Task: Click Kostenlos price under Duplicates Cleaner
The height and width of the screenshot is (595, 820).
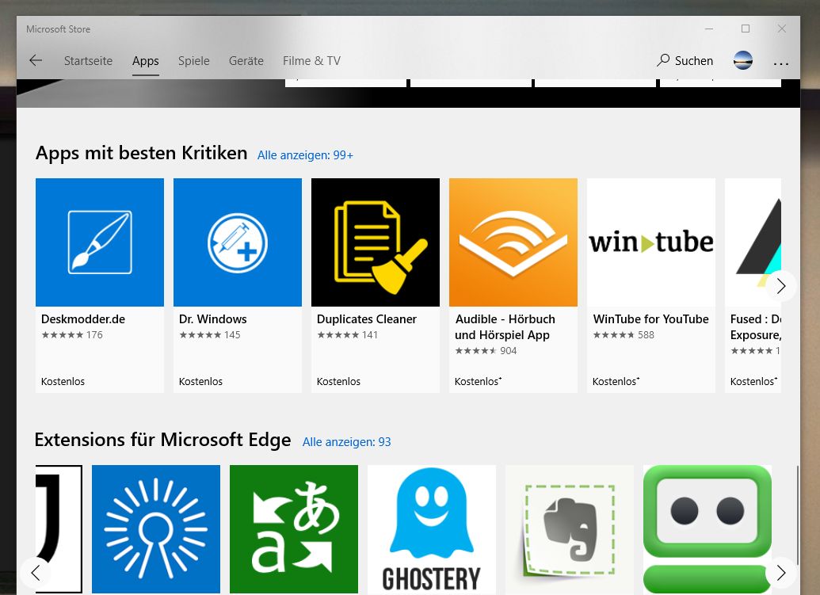Action: 338,382
